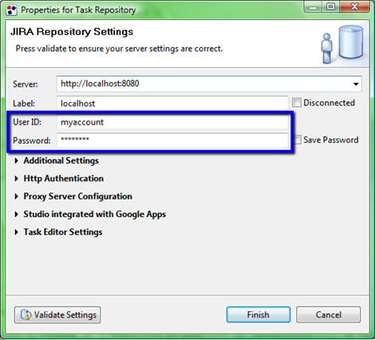Maximize the Properties dialog window

330,6
